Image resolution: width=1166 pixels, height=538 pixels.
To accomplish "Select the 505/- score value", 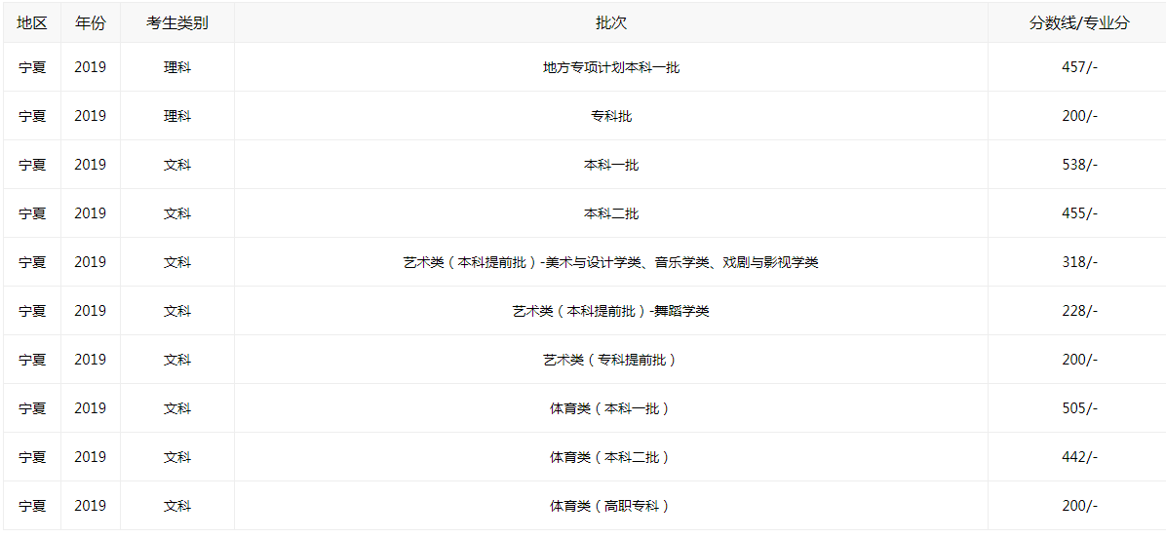I will click(1079, 408).
